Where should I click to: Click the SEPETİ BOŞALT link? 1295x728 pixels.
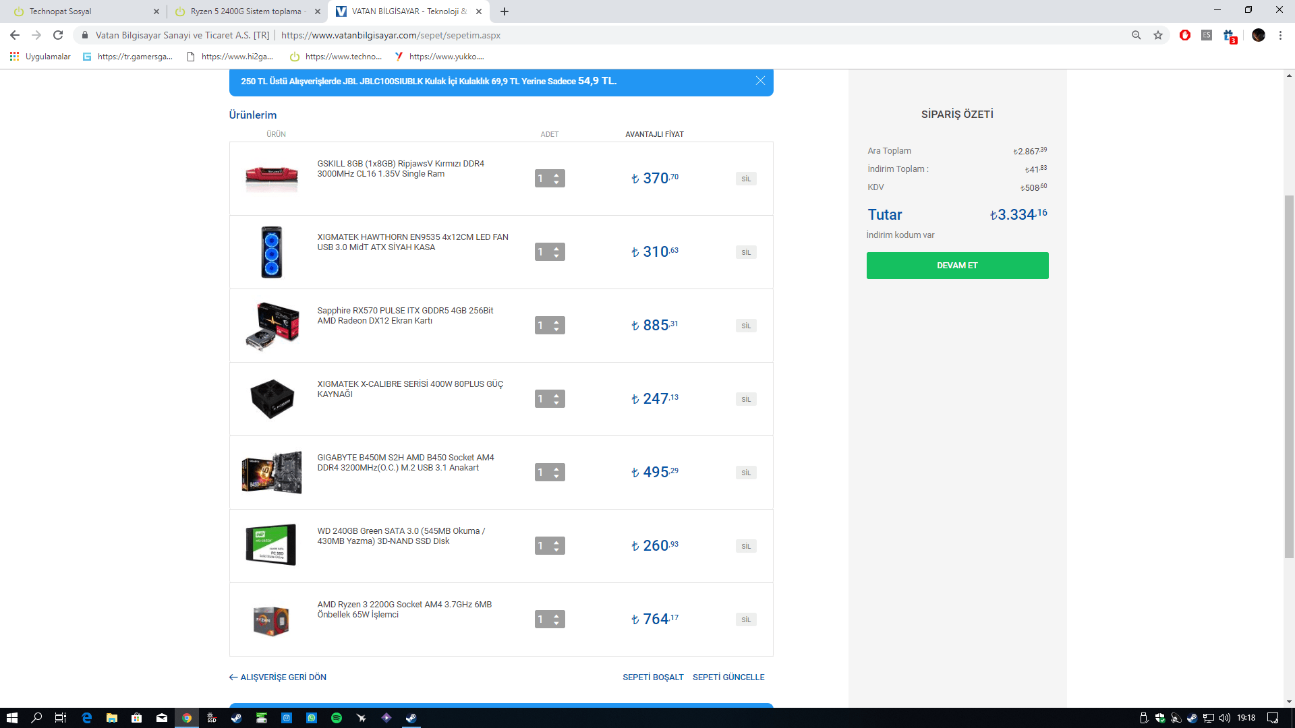[x=653, y=677]
